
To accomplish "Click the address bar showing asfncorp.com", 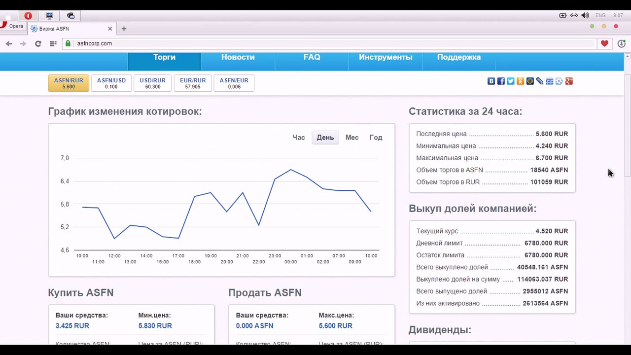I will [x=330, y=43].
